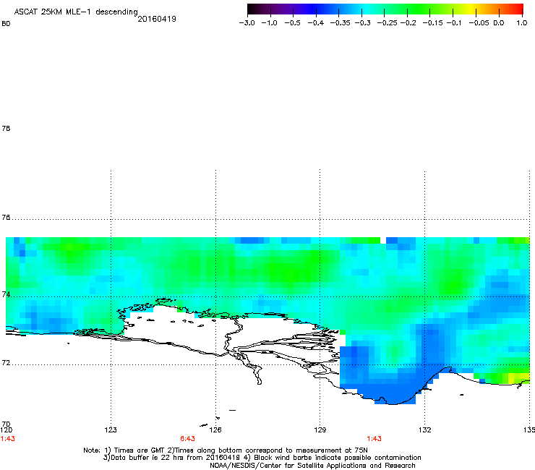535x470 pixels.
Task: Click the 0.0 color scale label
Action: click(499, 23)
